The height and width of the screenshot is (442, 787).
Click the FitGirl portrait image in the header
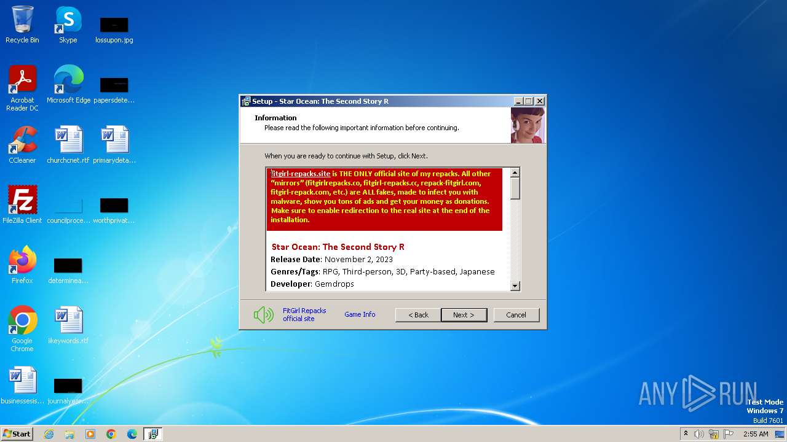click(x=528, y=125)
